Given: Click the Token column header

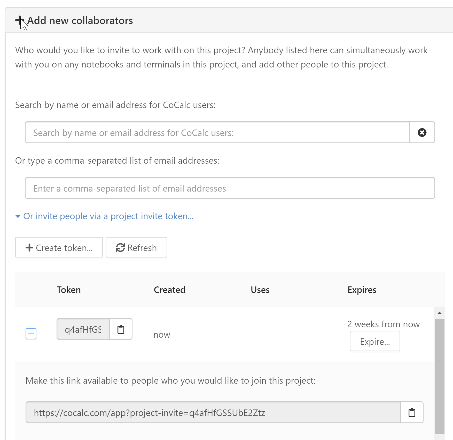Looking at the screenshot, I should click(x=69, y=290).
